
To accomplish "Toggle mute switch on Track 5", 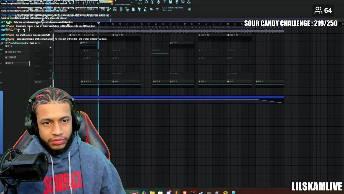I will [50, 63].
